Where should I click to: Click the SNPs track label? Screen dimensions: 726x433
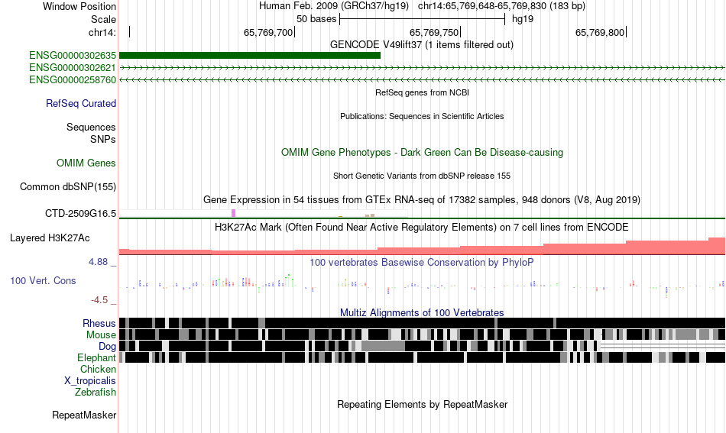pyautogui.click(x=103, y=139)
